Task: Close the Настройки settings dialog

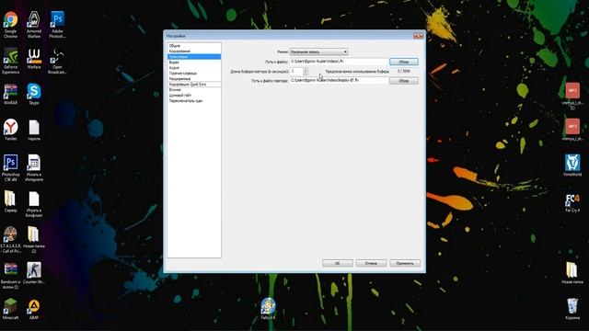Action: [418, 36]
